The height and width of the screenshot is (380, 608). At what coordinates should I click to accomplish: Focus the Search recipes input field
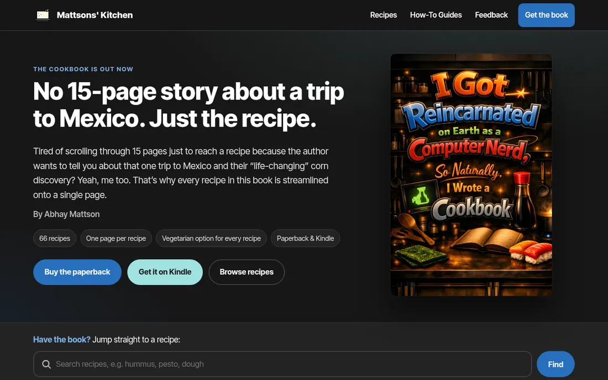(x=282, y=364)
